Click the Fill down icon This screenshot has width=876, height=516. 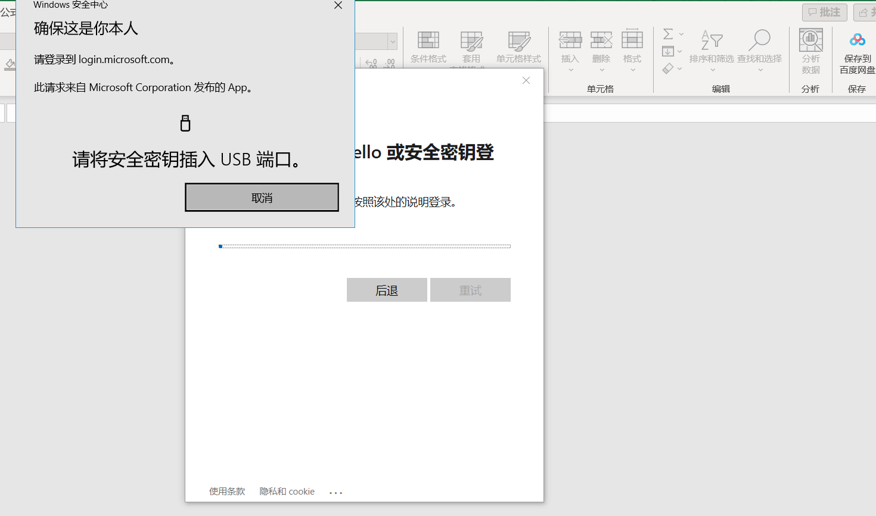pyautogui.click(x=668, y=51)
